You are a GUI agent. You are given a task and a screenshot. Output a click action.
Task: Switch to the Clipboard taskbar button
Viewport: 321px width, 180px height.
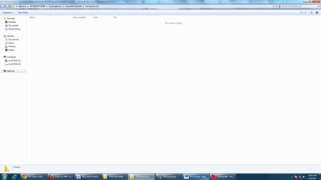point(222,177)
